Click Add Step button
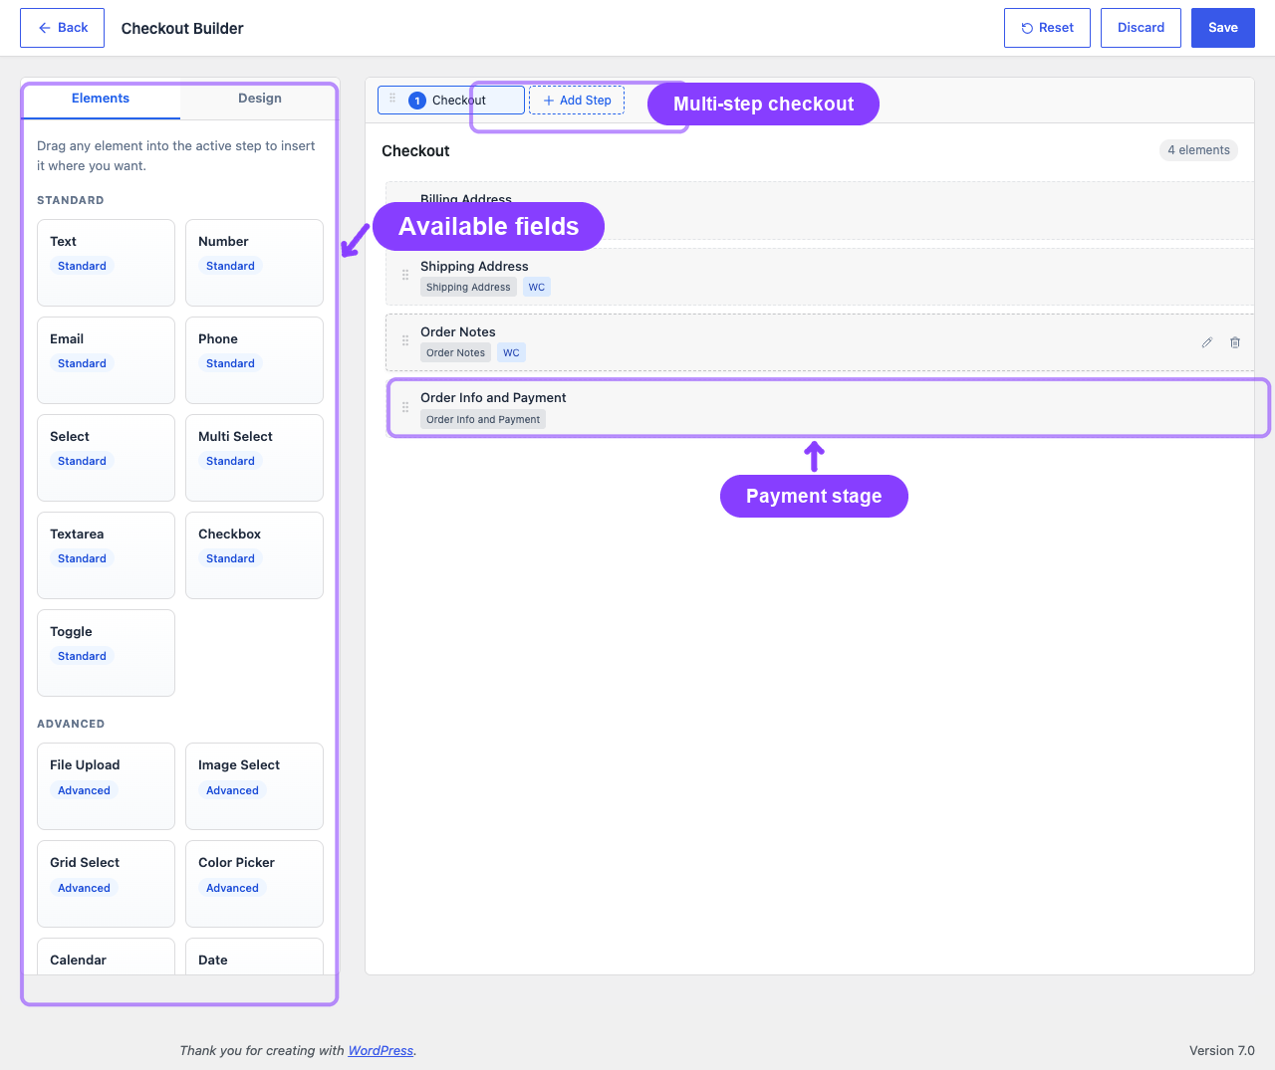The image size is (1275, 1070). (x=577, y=101)
